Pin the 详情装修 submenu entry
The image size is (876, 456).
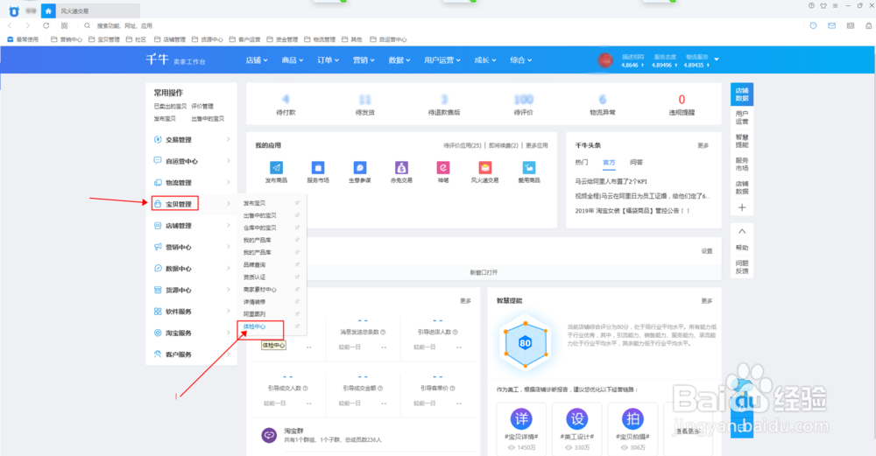click(297, 301)
